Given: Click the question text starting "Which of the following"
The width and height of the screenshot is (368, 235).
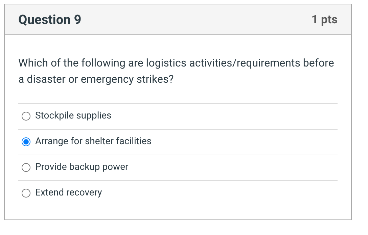Looking at the screenshot, I should (x=176, y=63).
